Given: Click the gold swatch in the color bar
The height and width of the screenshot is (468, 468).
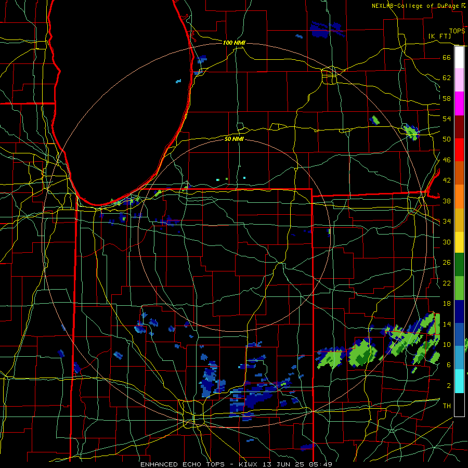Looking at the screenshot, I should [459, 220].
